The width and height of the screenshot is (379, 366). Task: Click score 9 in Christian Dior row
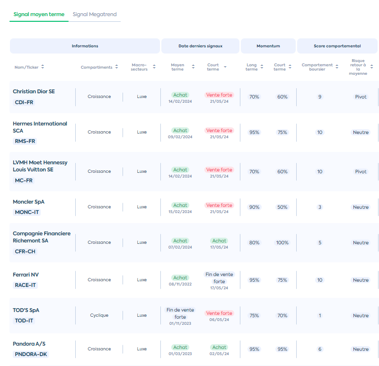[x=319, y=97]
